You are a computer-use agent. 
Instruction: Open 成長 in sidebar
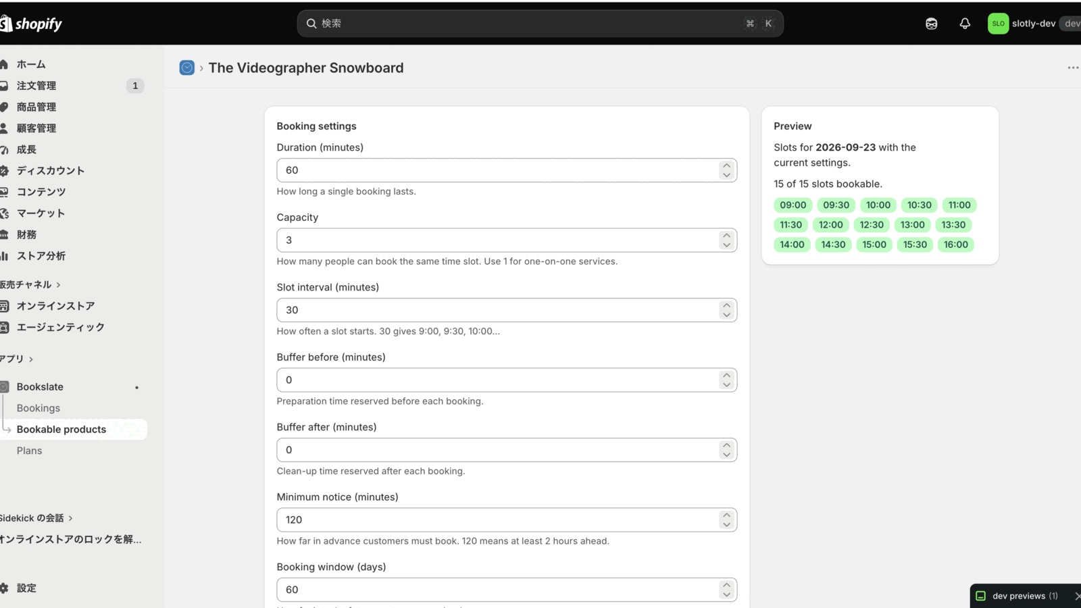(x=26, y=149)
